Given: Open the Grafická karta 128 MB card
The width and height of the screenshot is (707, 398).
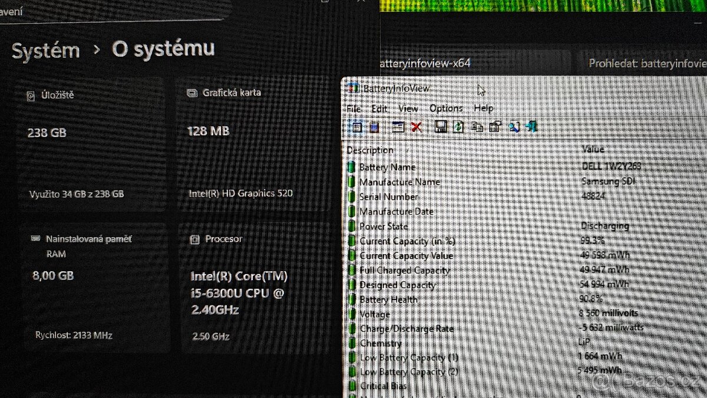Looking at the screenshot, I should tap(253, 144).
